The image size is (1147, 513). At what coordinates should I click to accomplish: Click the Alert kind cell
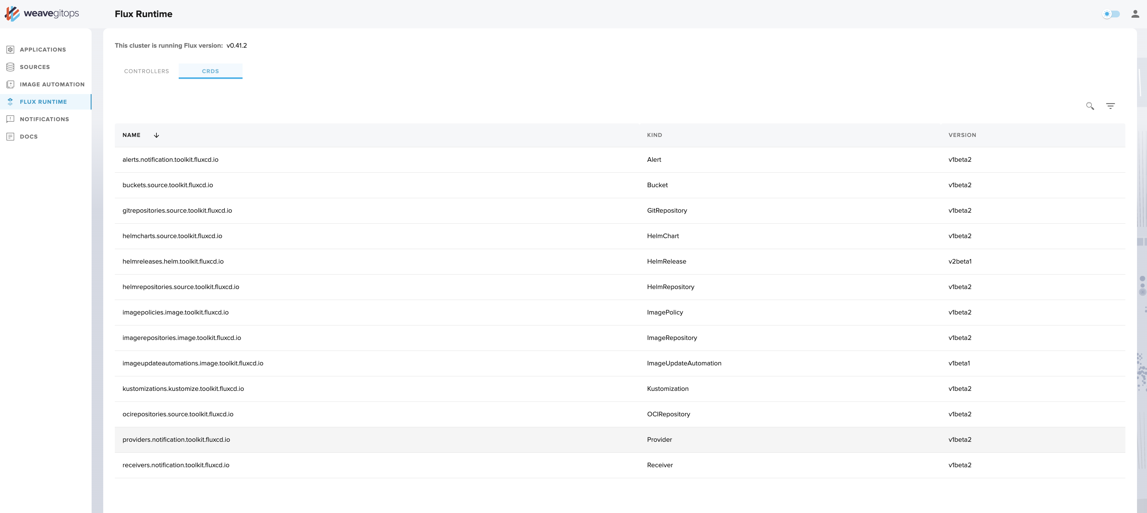coord(653,159)
